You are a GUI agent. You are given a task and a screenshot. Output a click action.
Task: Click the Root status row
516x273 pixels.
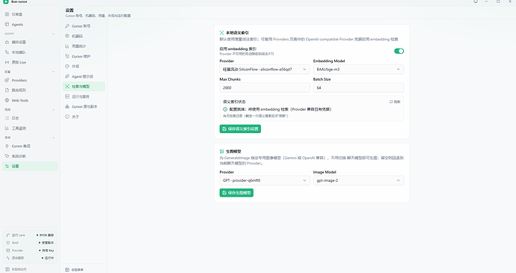pyautogui.click(x=30, y=242)
